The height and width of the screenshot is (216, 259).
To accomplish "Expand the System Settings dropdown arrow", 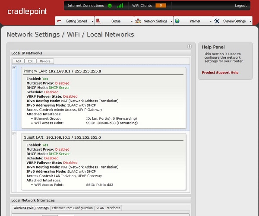I will 250,21.
